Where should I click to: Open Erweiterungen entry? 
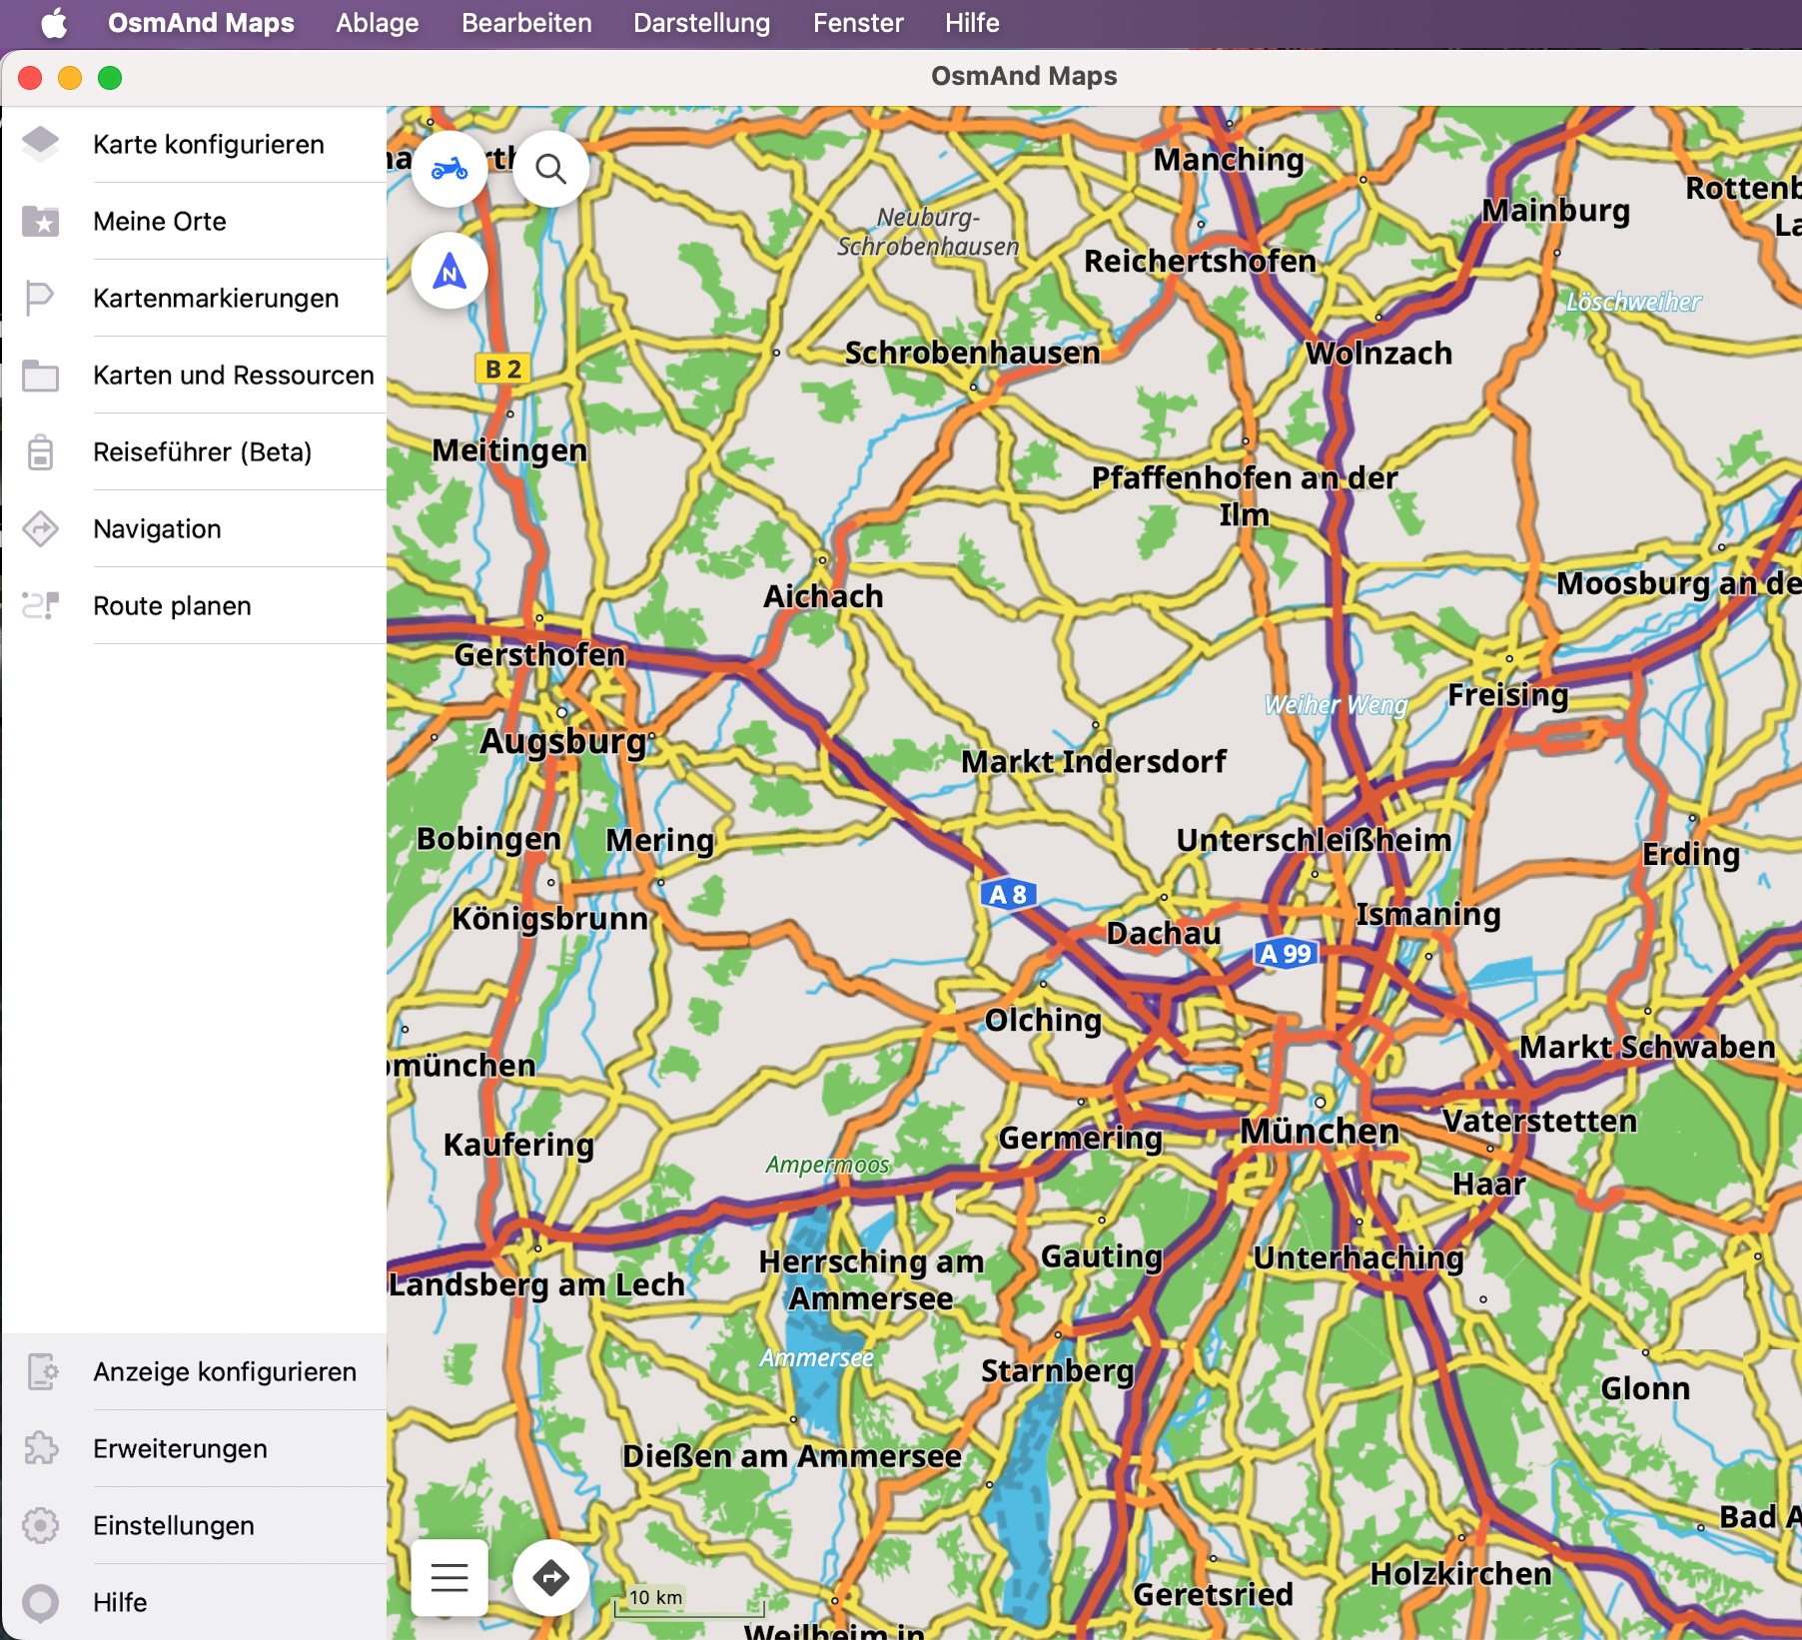(194, 1448)
